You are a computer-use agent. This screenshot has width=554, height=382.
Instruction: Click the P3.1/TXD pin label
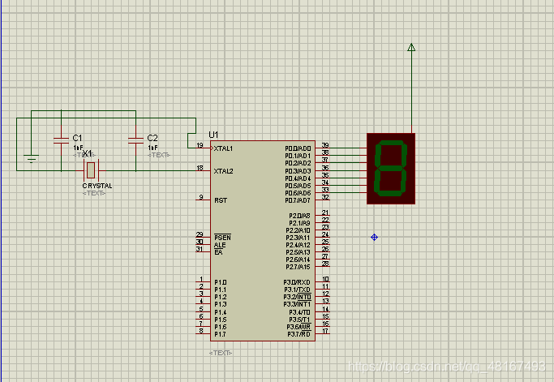[x=297, y=290]
